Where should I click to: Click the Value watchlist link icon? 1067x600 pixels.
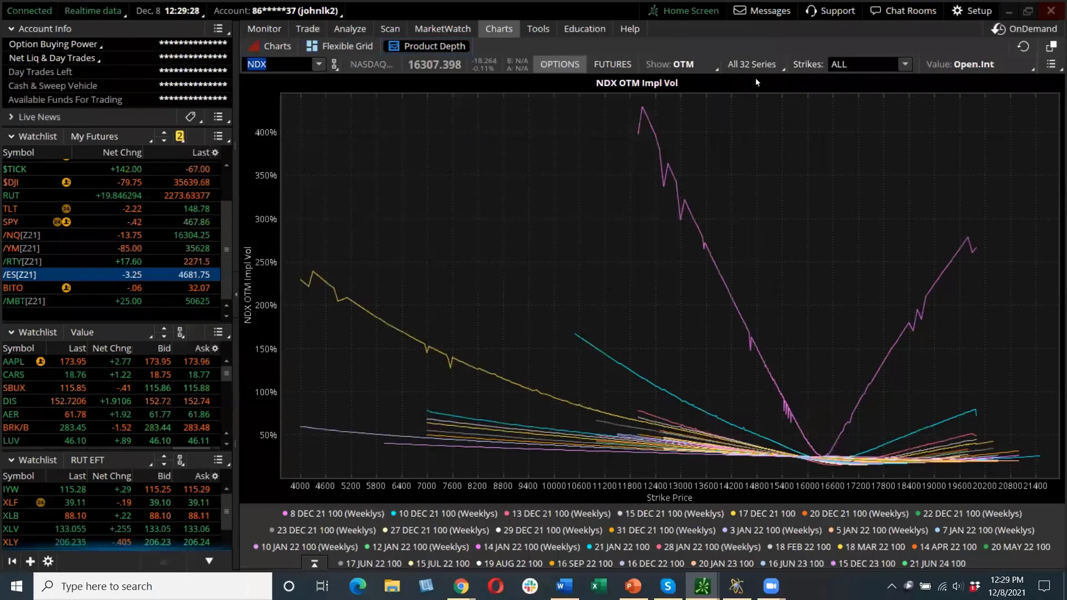pyautogui.click(x=181, y=332)
